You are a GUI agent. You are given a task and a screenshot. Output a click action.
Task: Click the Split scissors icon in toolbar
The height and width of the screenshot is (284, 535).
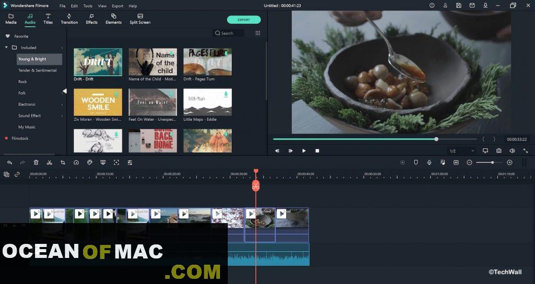(x=50, y=163)
